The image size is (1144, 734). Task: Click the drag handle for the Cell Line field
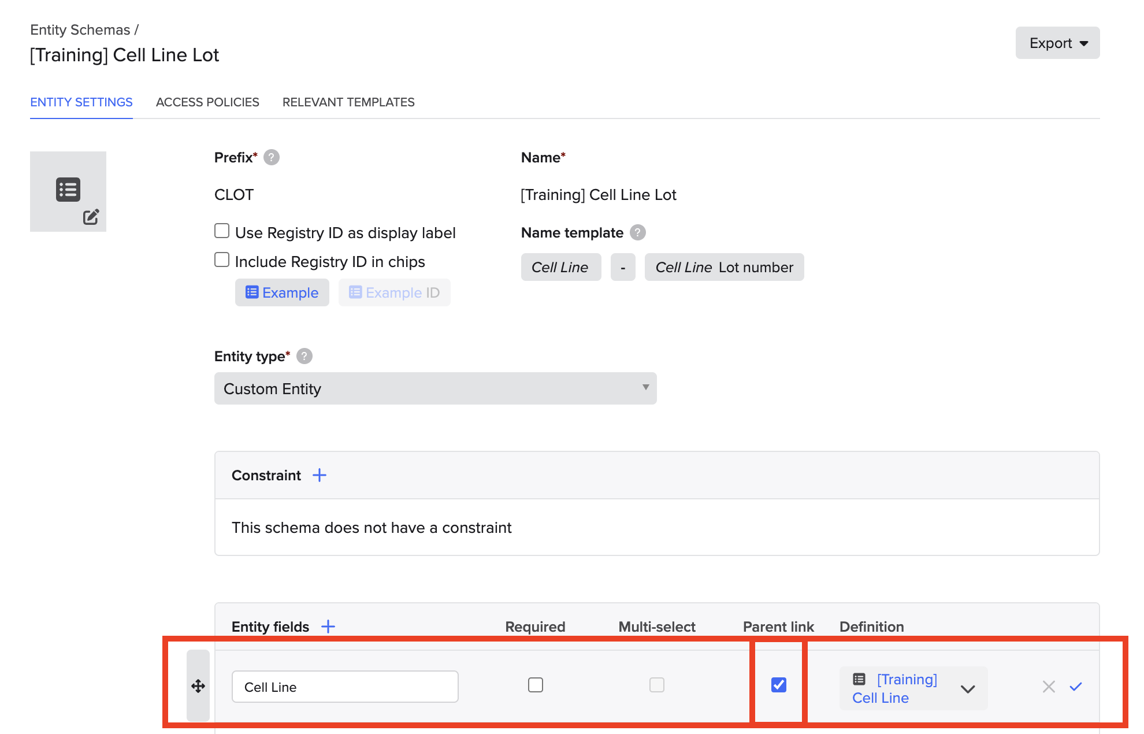198,686
